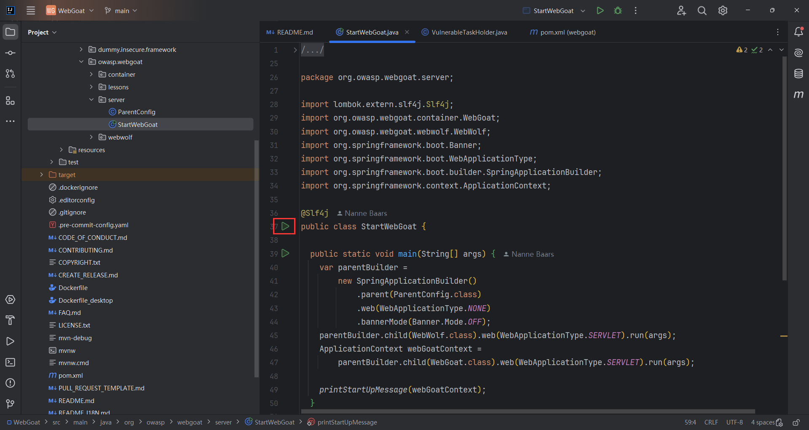Open the Problems tool window
Viewport: 809px width, 430px height.
point(11,383)
